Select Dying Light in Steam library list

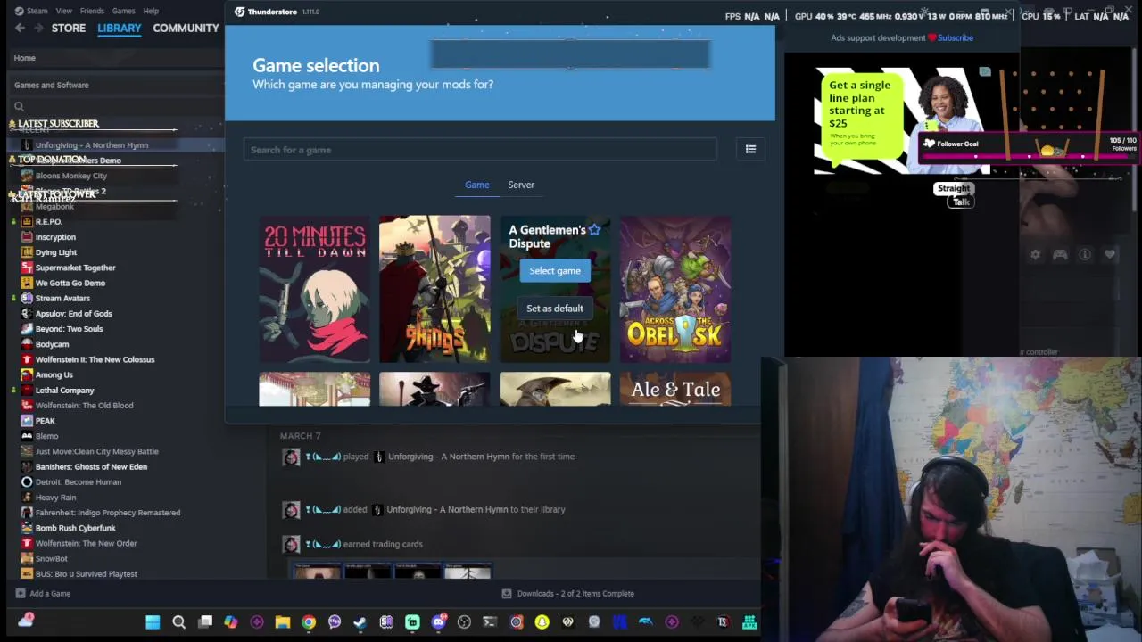(x=56, y=252)
